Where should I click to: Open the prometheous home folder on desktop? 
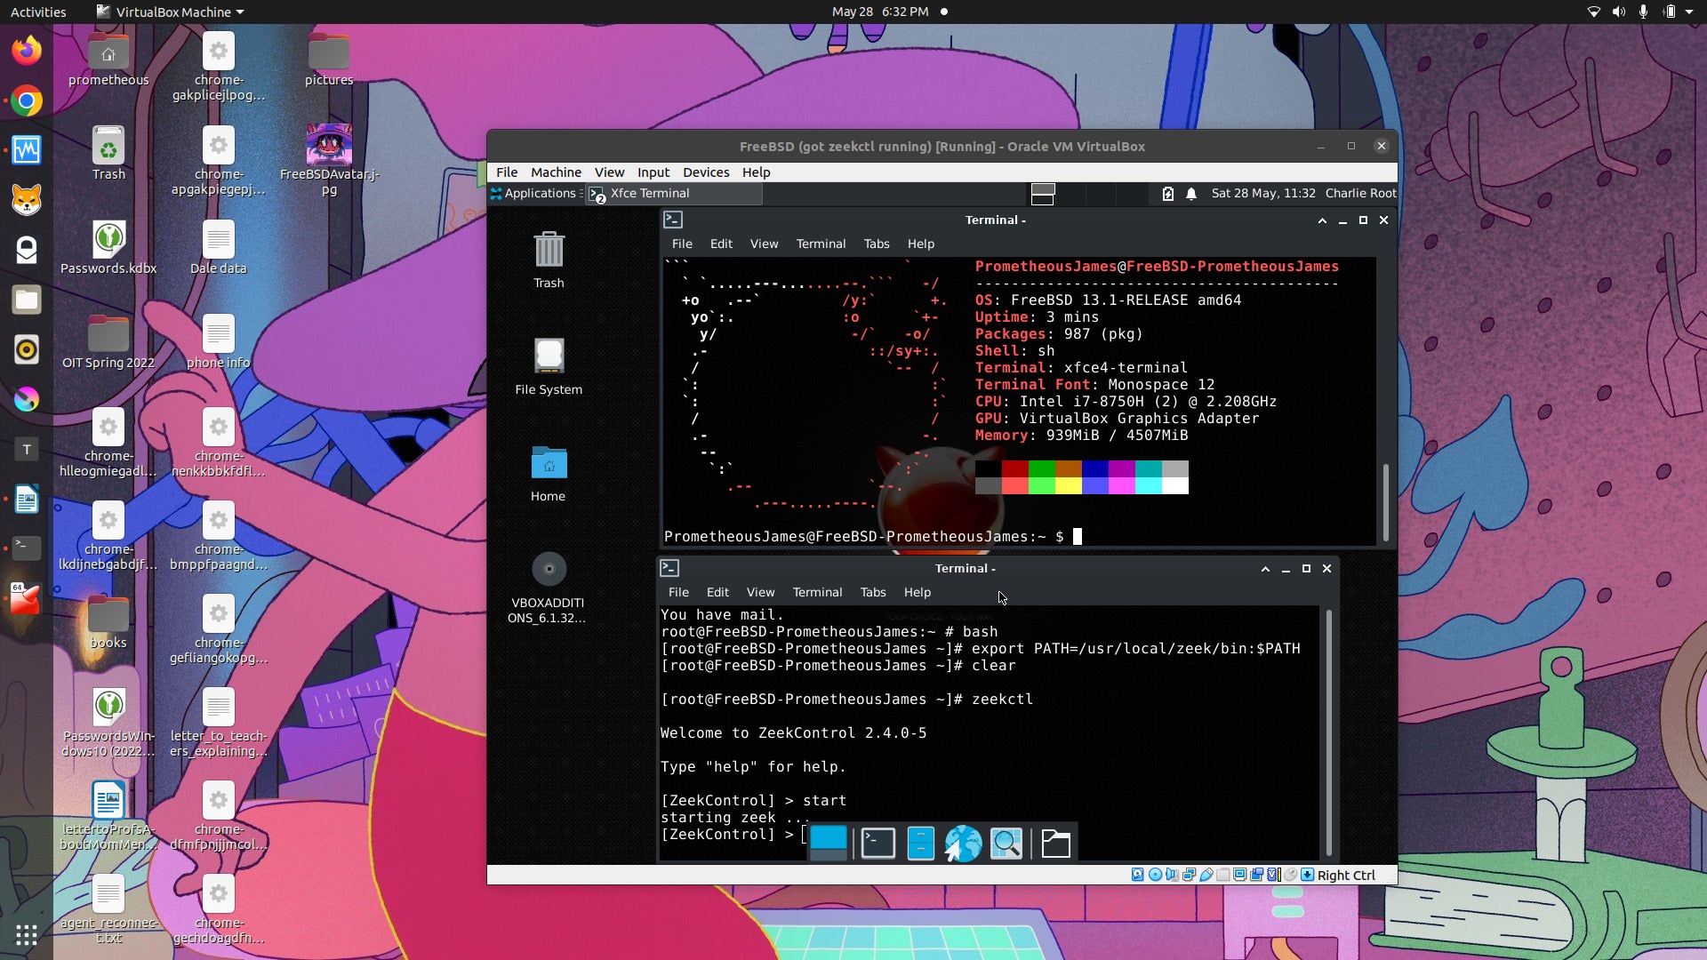tap(108, 60)
